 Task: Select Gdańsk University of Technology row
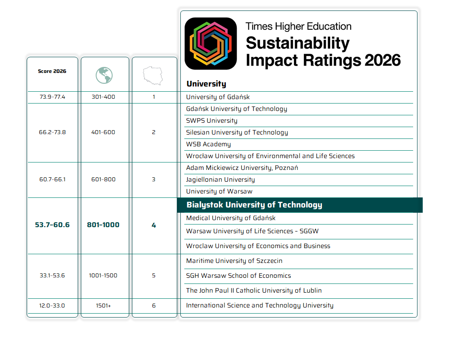[299, 109]
